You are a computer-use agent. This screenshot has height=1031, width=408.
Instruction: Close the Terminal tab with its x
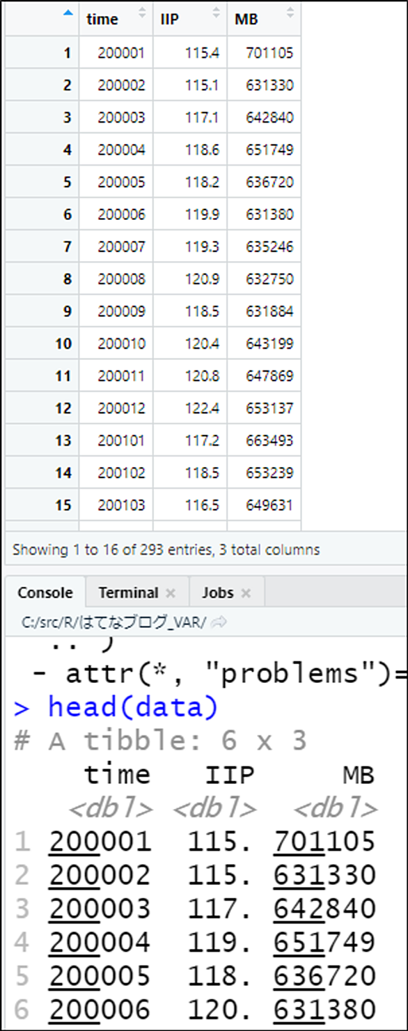coord(171,593)
